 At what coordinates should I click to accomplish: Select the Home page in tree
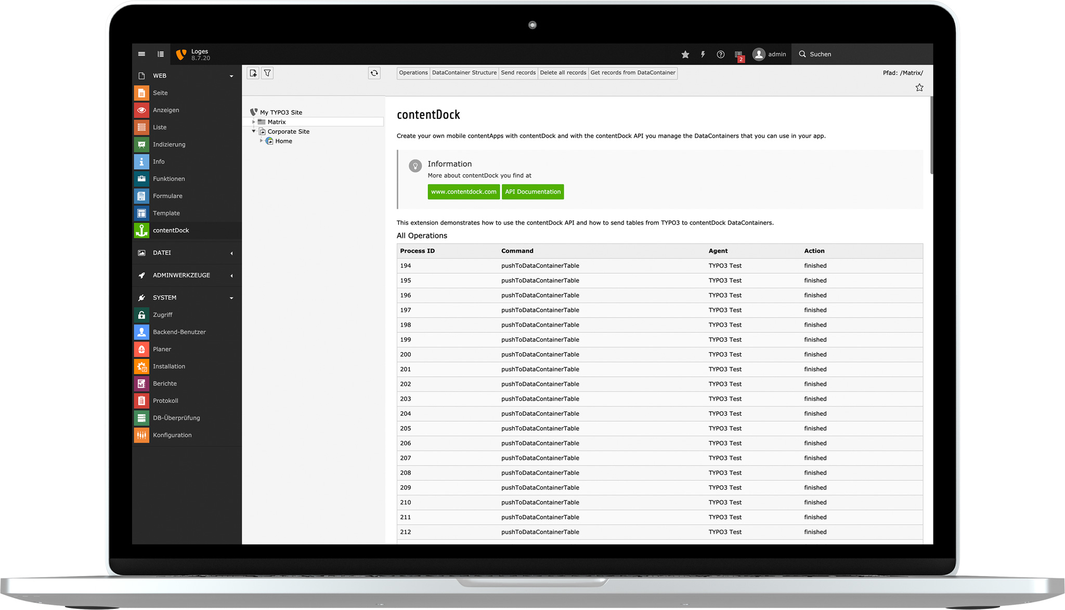coord(283,141)
